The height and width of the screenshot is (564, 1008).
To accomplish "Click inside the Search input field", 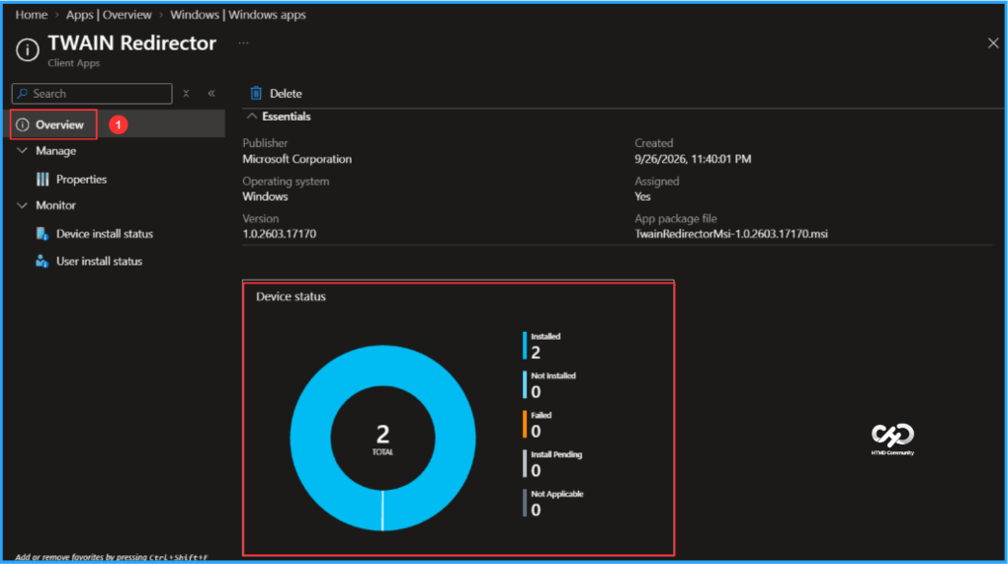I will point(92,93).
